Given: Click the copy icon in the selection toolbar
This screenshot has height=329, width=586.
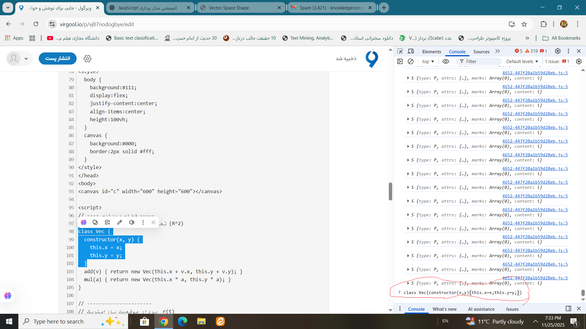Looking at the screenshot, I should (95, 222).
